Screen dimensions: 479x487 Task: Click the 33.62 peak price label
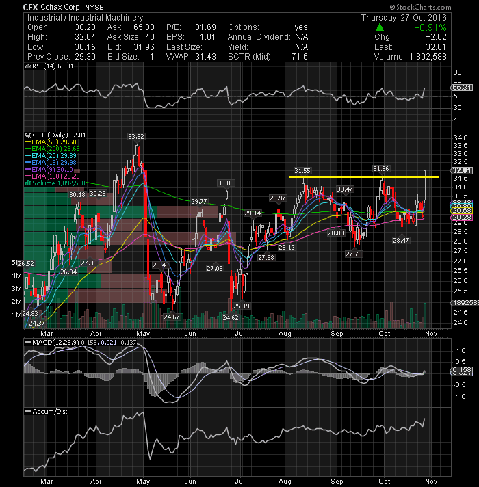[x=136, y=136]
